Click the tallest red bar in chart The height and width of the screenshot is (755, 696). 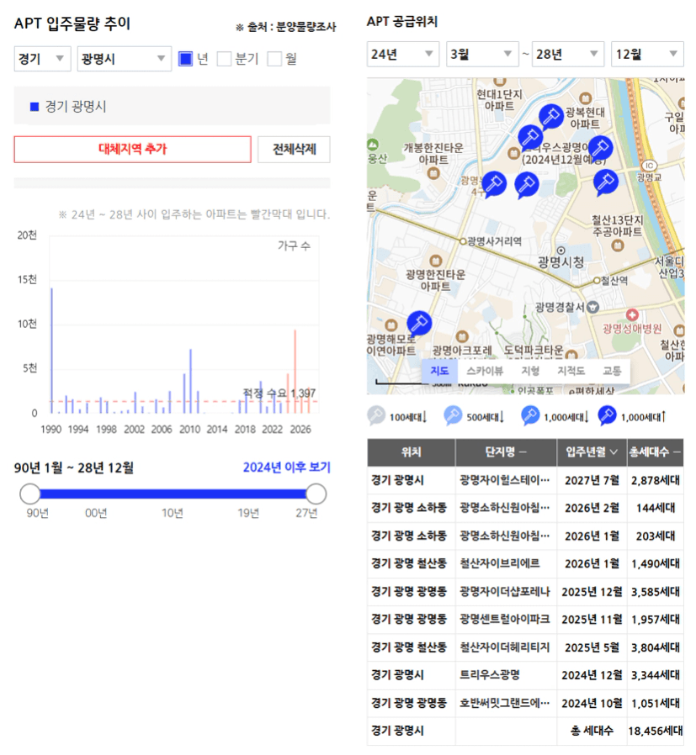[x=295, y=372]
